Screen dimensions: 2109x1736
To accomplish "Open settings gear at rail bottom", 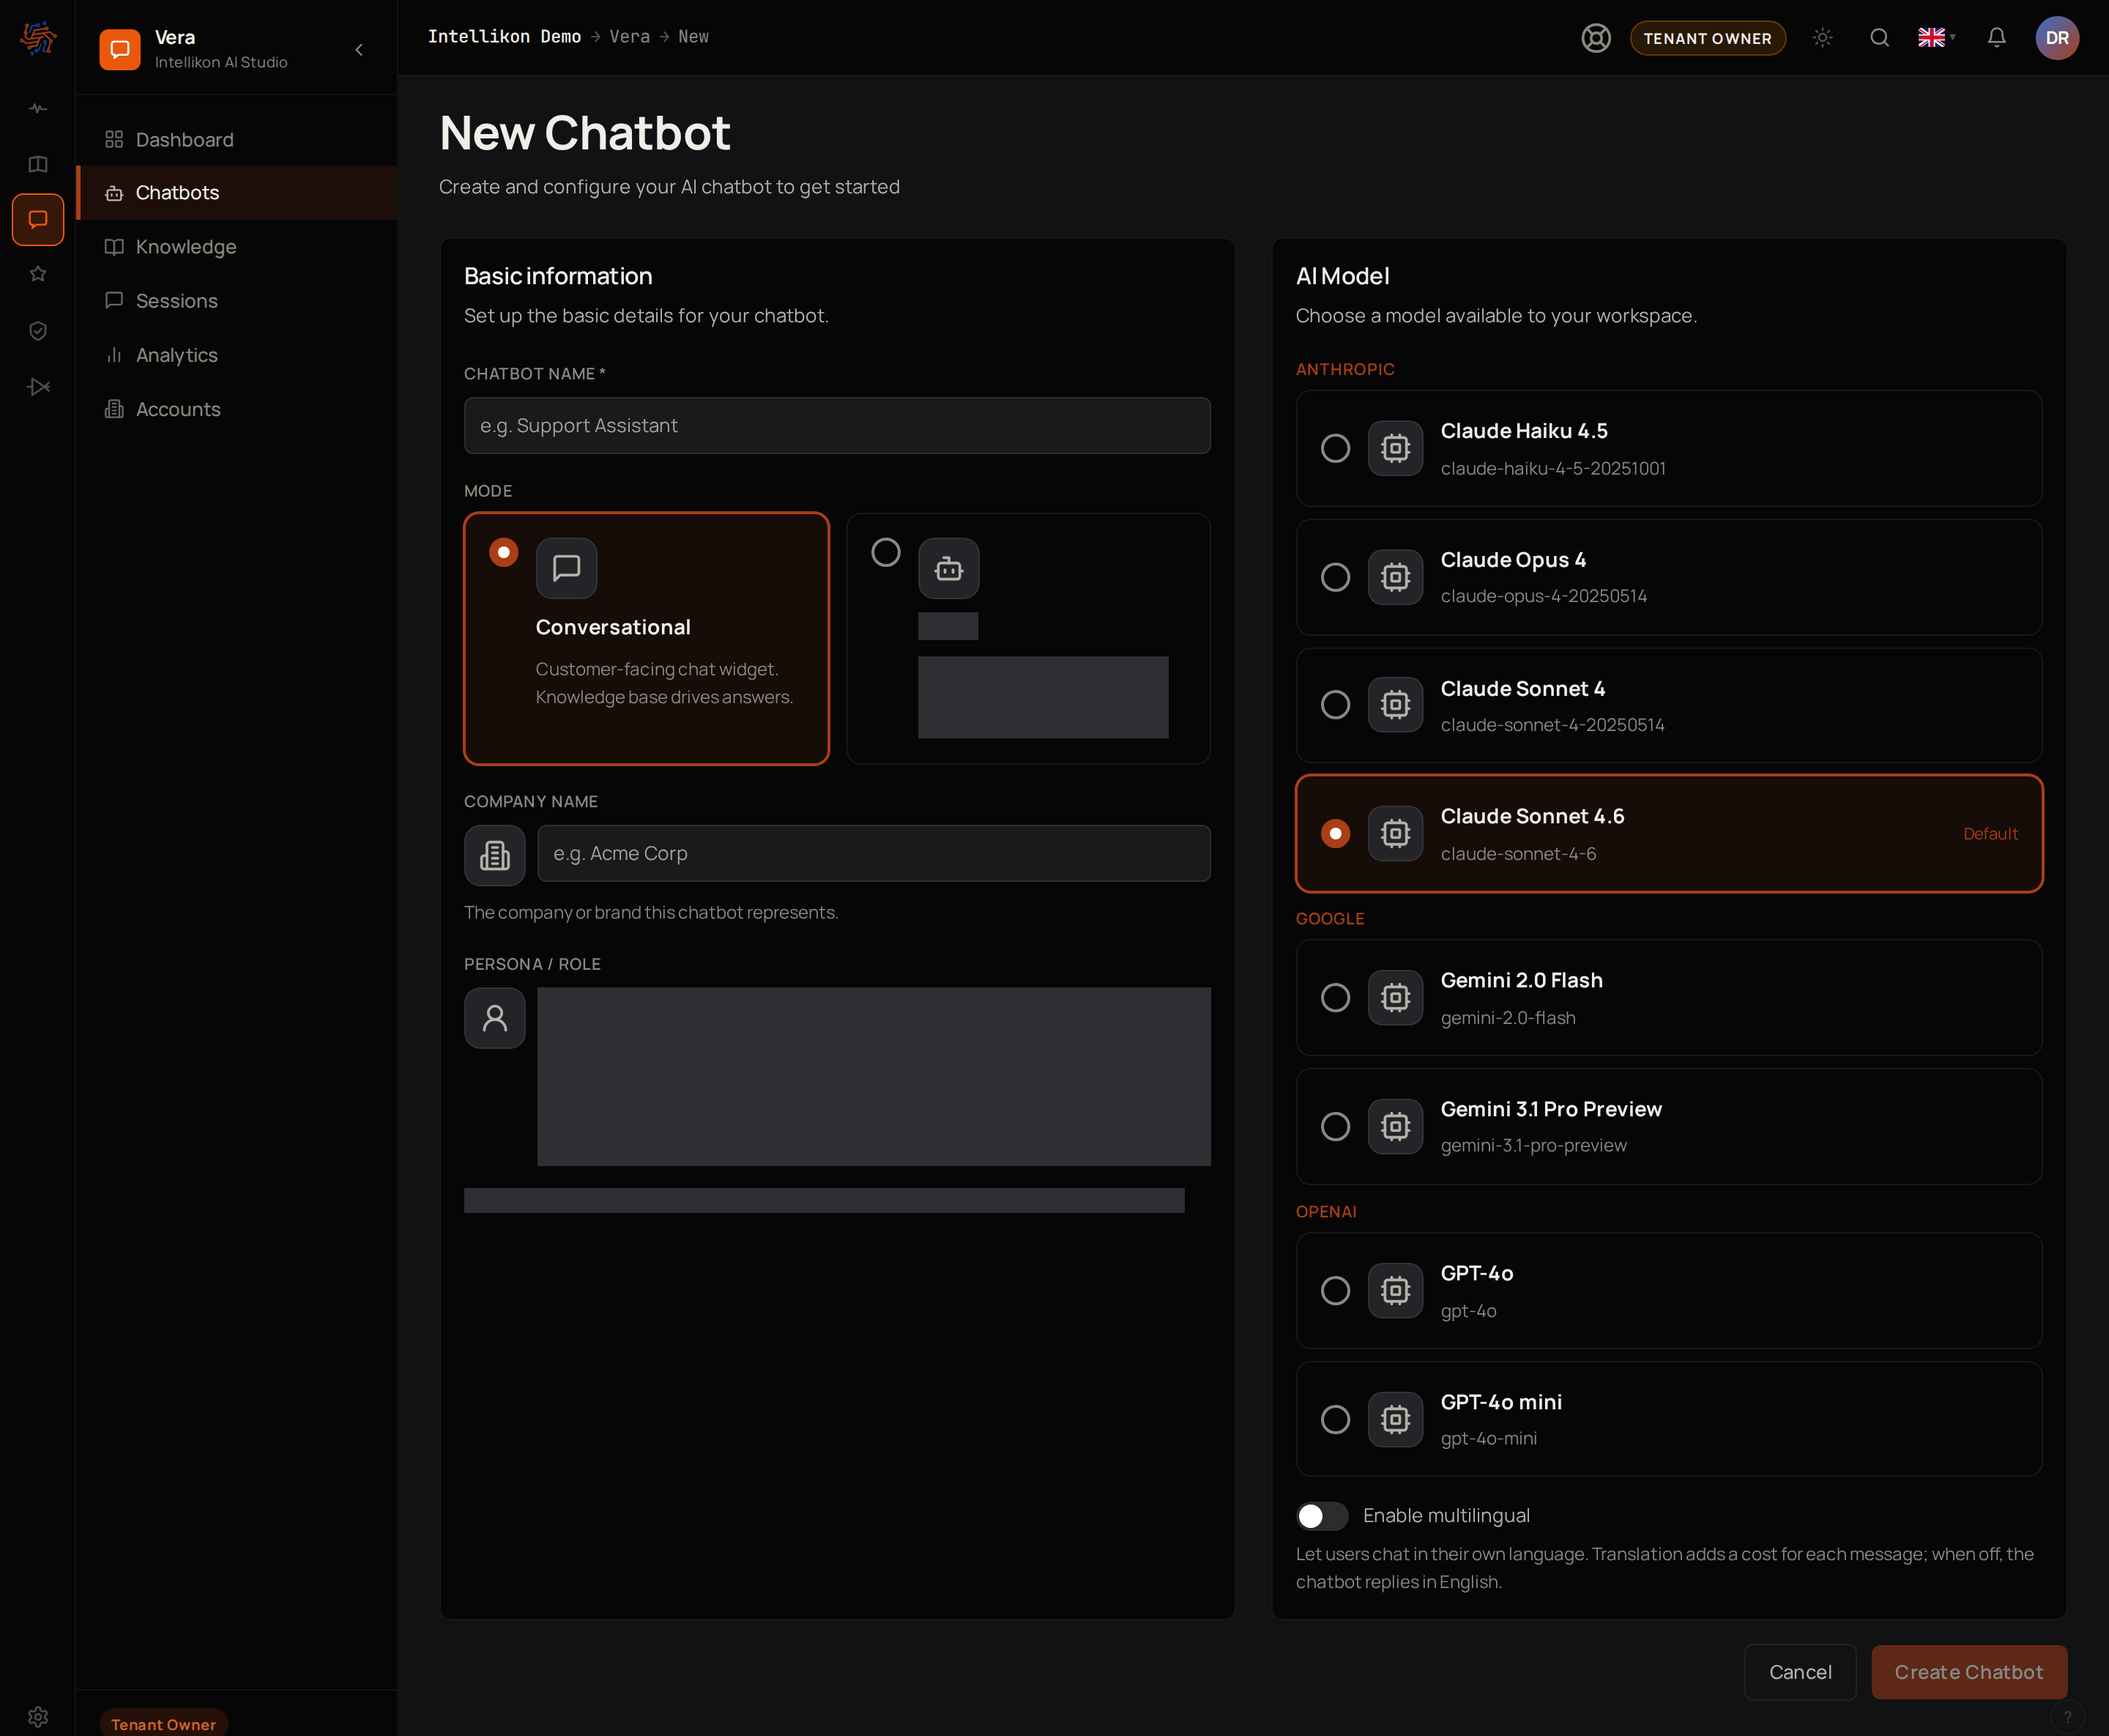I will (x=38, y=1716).
